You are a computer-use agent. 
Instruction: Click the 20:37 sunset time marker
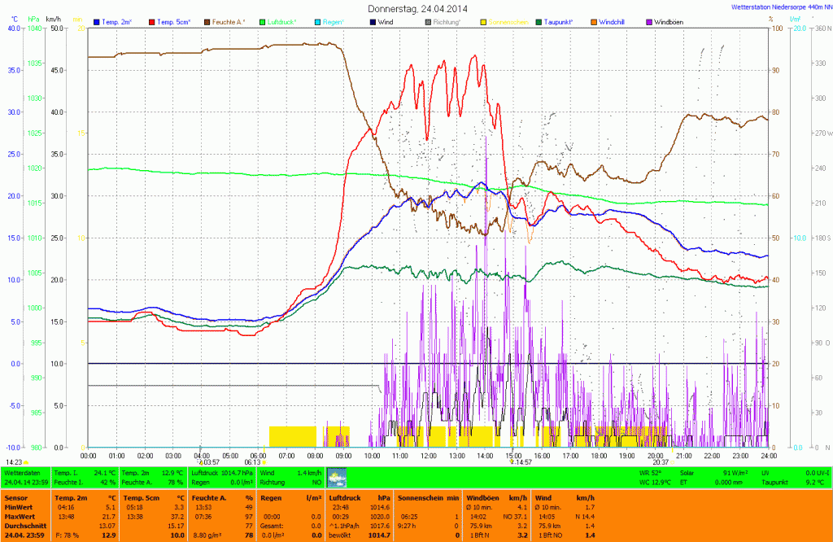pyautogui.click(x=660, y=461)
